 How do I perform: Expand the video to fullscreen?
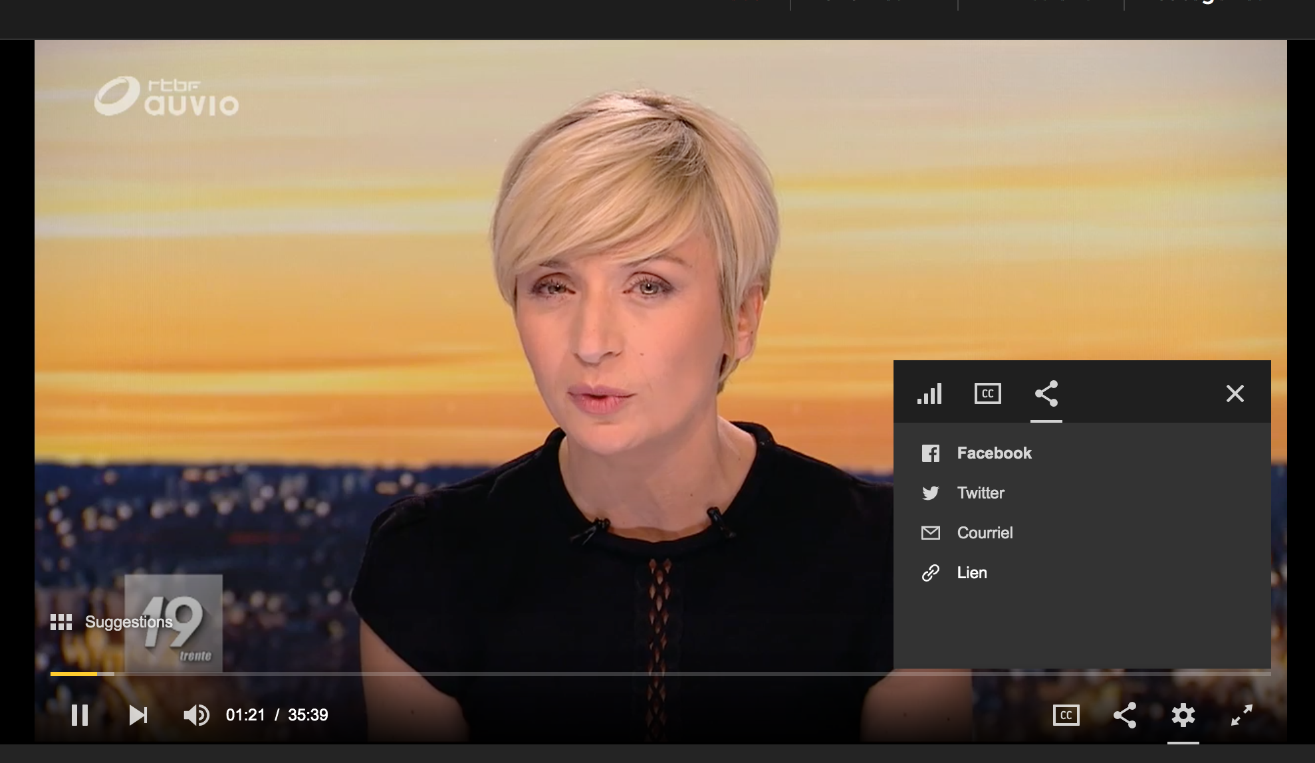pos(1241,715)
